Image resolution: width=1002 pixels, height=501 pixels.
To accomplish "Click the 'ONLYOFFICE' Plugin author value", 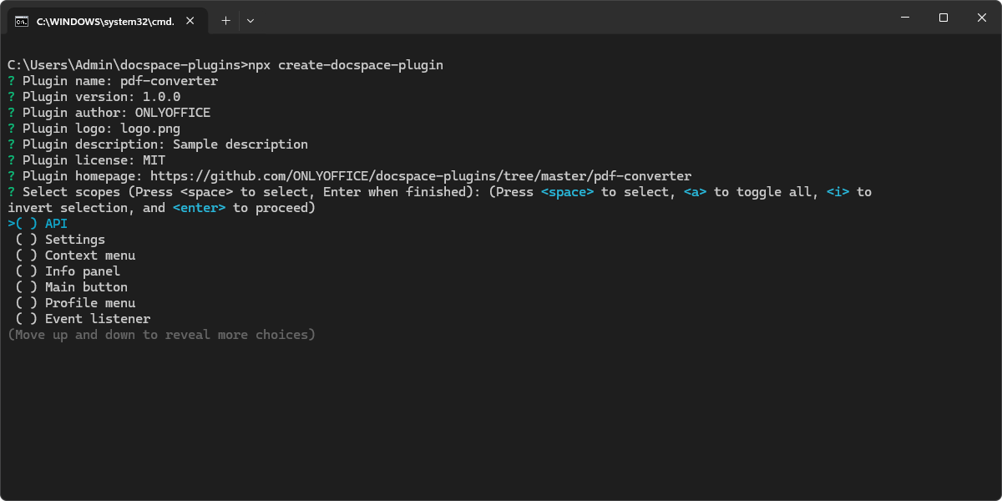I will coord(173,113).
